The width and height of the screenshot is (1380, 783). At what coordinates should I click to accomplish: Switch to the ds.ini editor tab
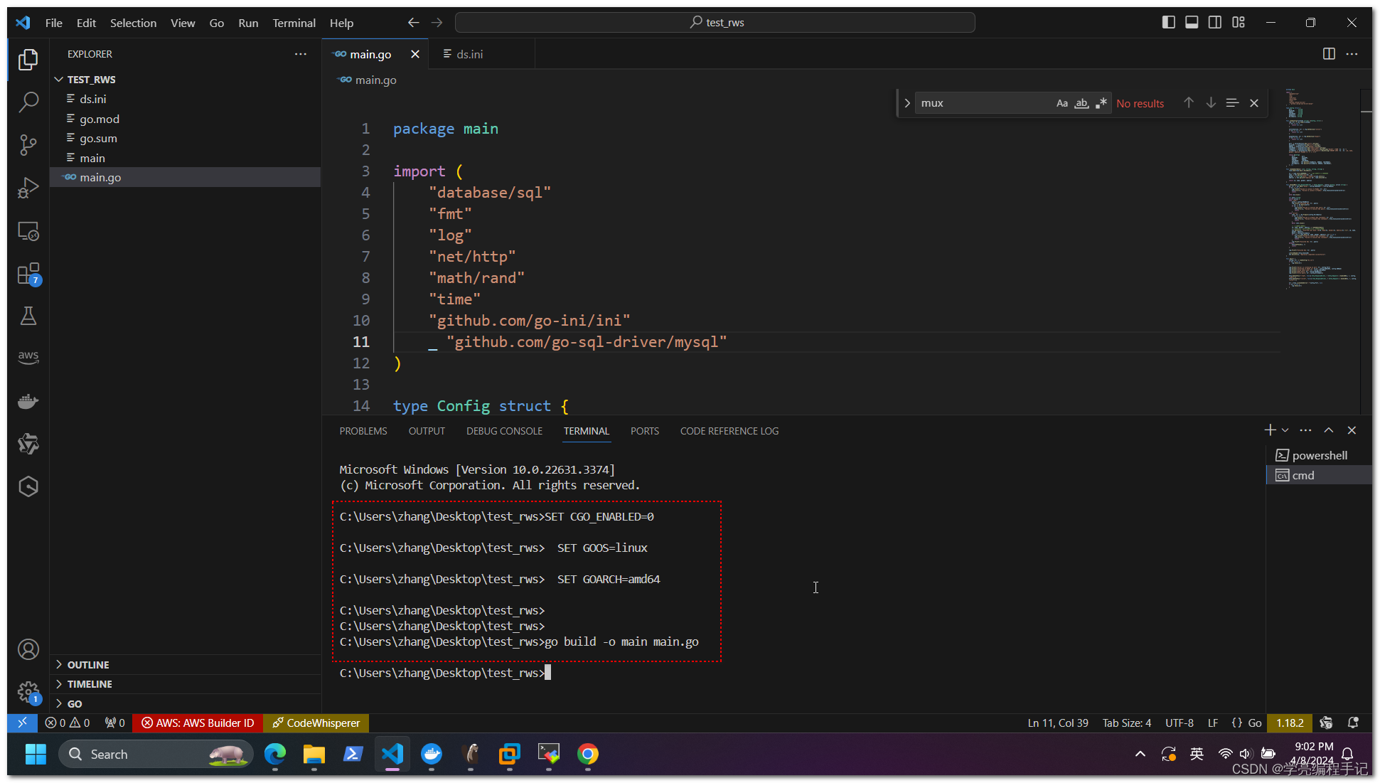click(469, 54)
